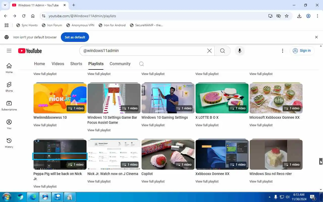Image resolution: width=323 pixels, height=202 pixels.
Task: View full playlist for Copilot
Action: coord(153,181)
